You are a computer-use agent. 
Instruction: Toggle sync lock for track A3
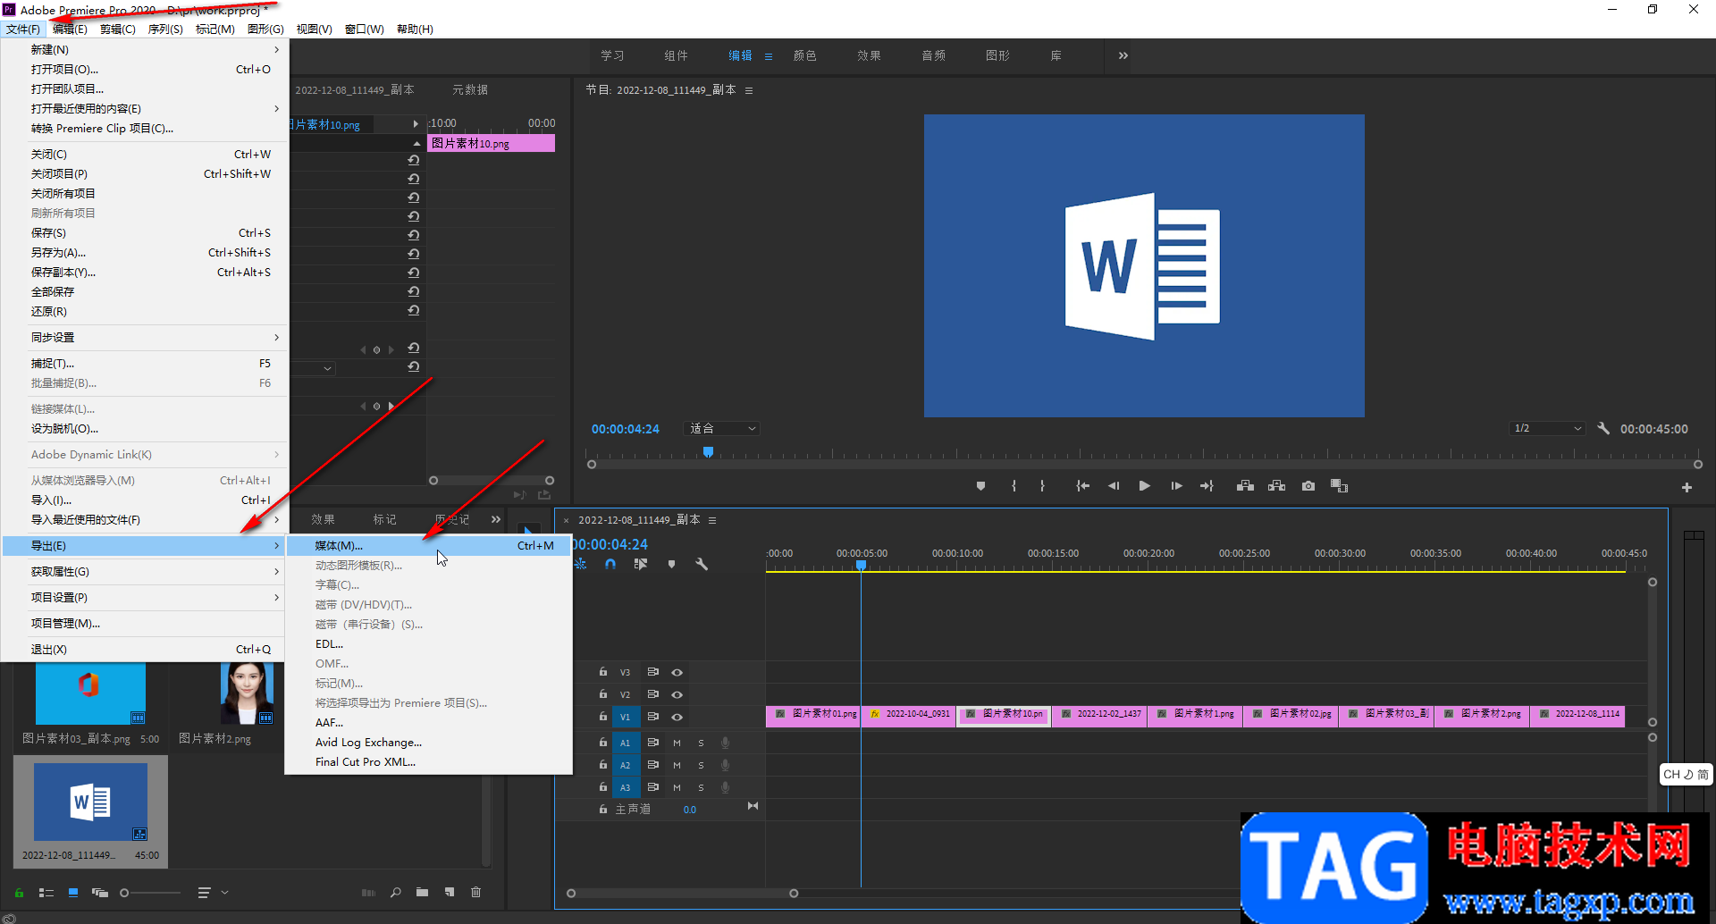652,786
